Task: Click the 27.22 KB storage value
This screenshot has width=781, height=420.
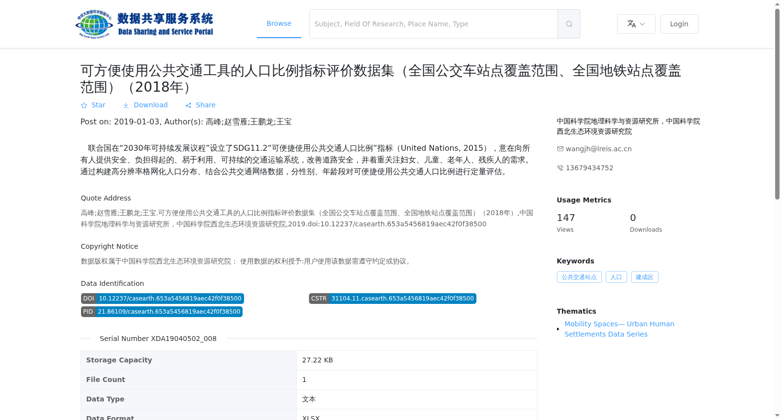Action: click(317, 360)
